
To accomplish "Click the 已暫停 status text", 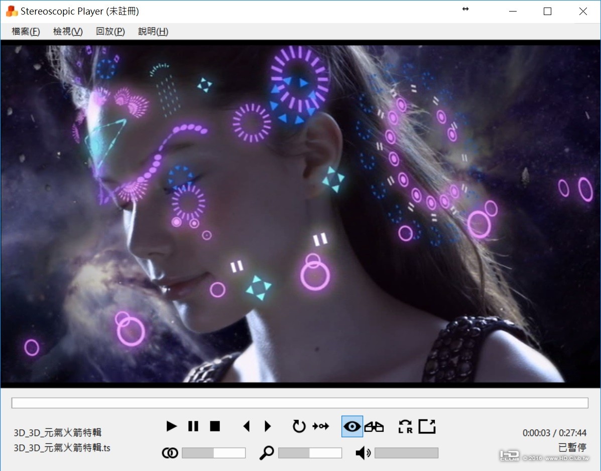I will click(x=572, y=447).
